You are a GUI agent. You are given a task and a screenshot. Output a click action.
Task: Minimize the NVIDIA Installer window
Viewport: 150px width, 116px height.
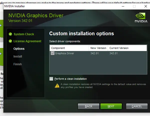123,6
